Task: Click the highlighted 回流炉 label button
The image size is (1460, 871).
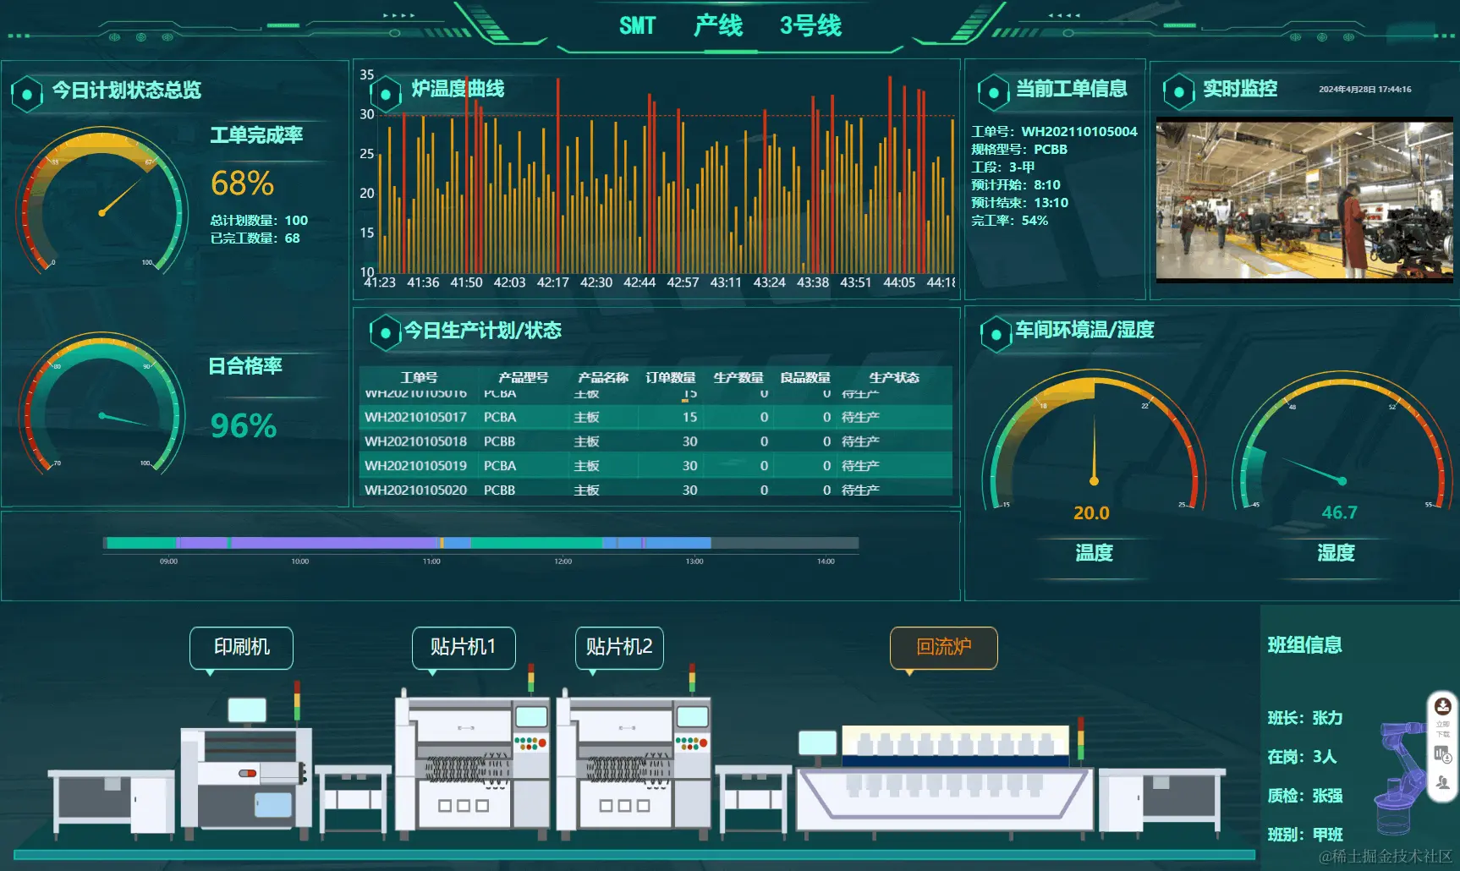Action: 944,648
